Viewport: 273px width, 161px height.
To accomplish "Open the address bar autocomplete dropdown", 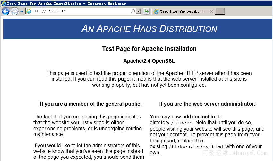I will pos(138,12).
